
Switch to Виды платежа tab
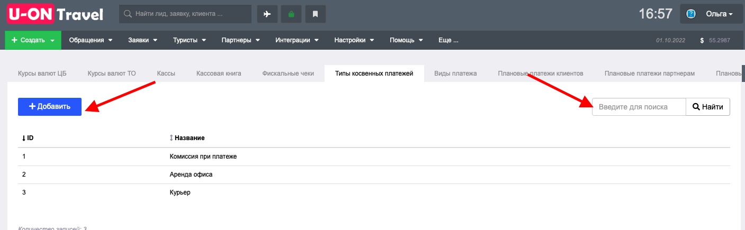(455, 73)
